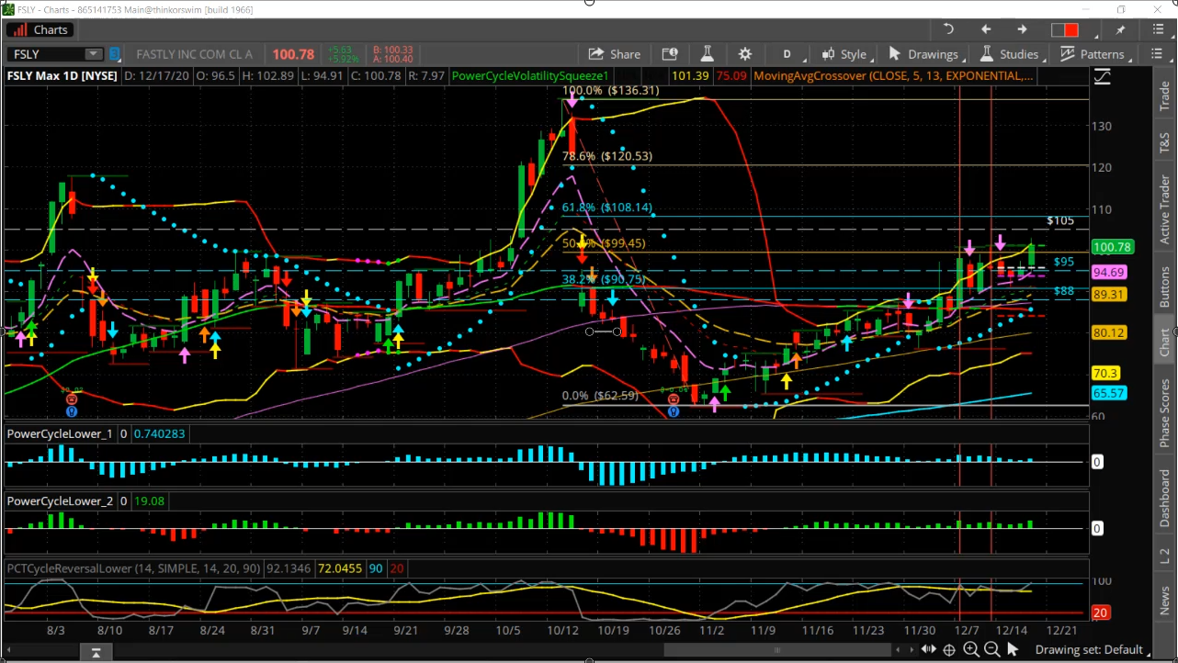This screenshot has height=663, width=1178.
Task: Click the 94.69 pink price bubble
Action: [x=1109, y=273]
